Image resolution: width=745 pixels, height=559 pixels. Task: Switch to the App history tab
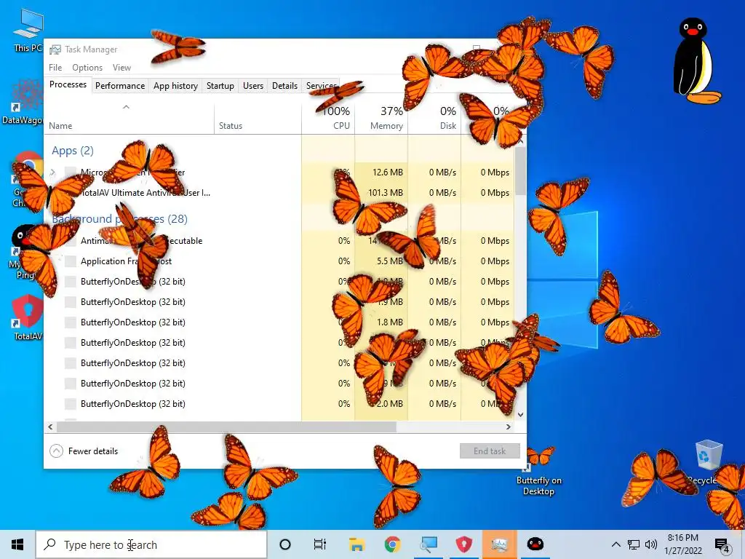[175, 86]
